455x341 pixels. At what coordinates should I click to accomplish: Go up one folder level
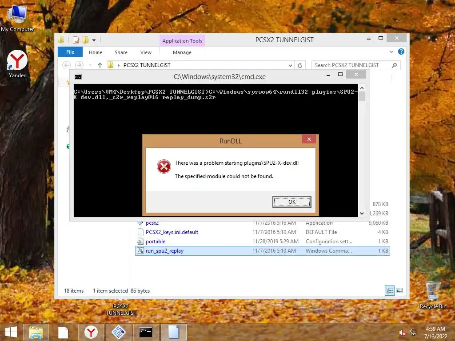pyautogui.click(x=100, y=65)
